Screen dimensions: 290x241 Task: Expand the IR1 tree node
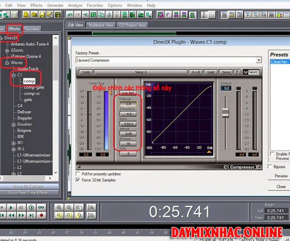coord(13,143)
